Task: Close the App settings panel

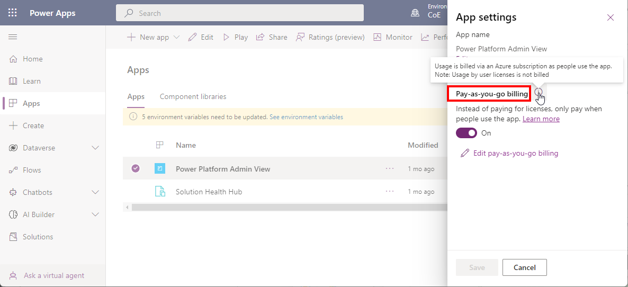Action: coord(610,17)
